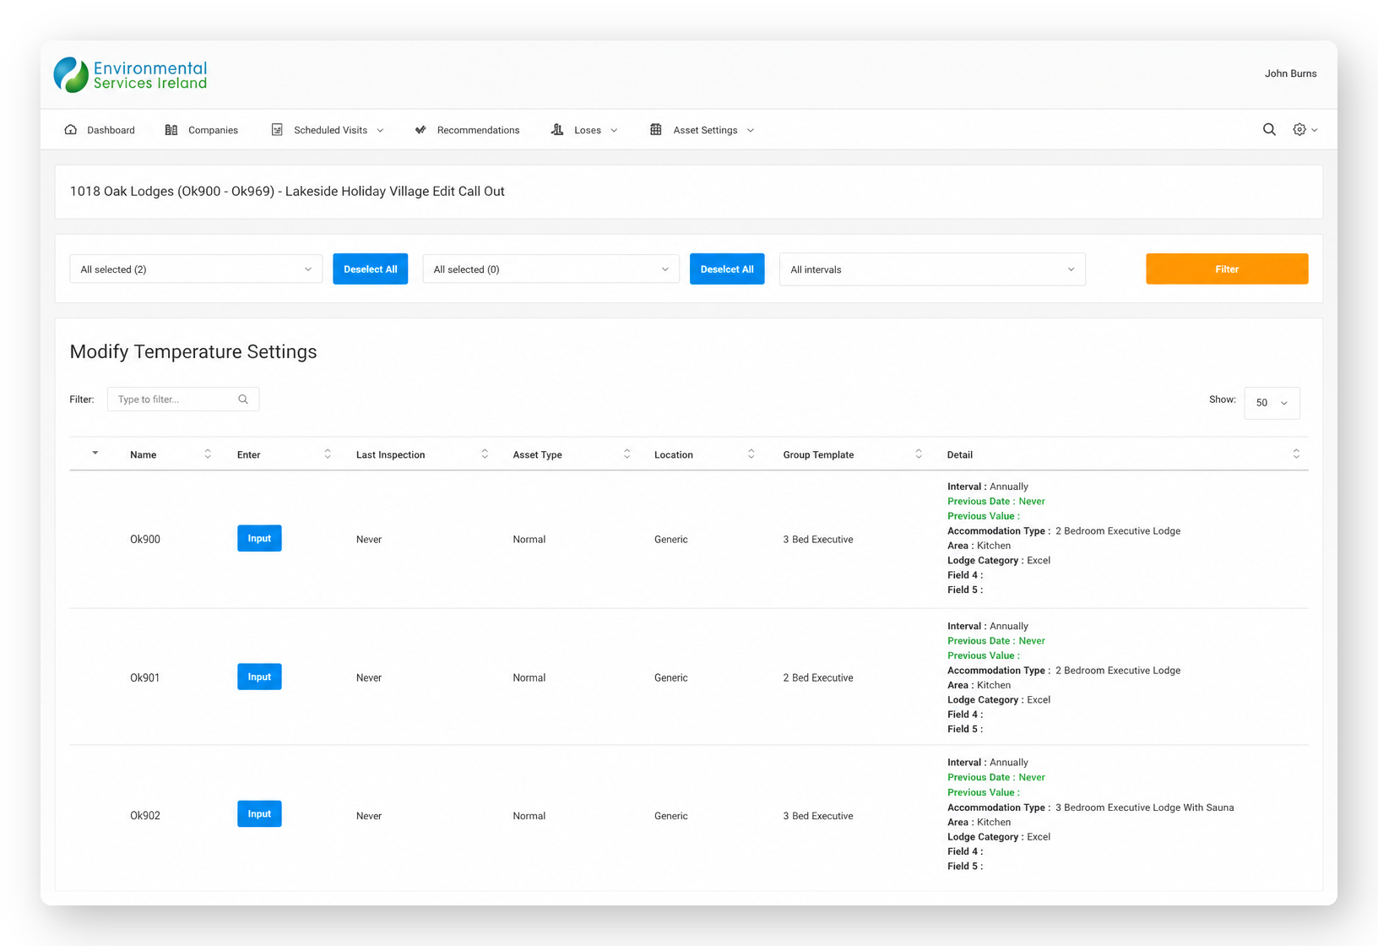The height and width of the screenshot is (946, 1378).
Task: Sort by Group Template column arrows
Action: click(x=919, y=454)
